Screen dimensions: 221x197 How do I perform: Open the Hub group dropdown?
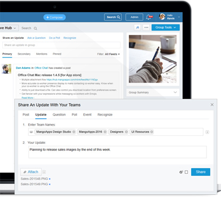pos(9,28)
